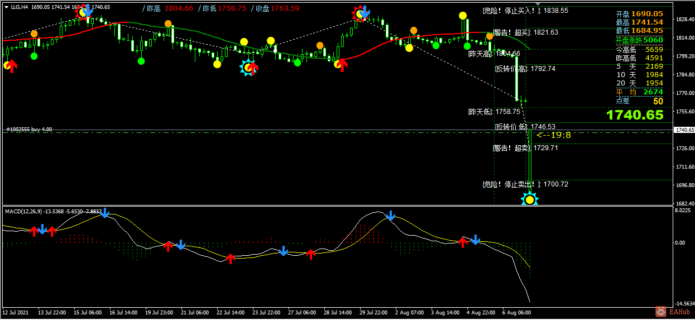Image resolution: width=695 pixels, height=320 pixels.
Task: Select the top header 昨低 1758.75 text
Action: click(x=222, y=8)
